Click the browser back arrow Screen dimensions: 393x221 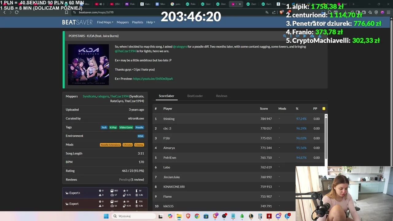4,12
